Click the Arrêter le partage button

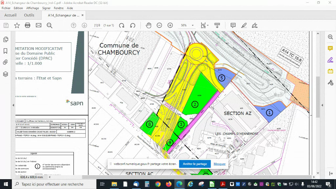(x=195, y=164)
